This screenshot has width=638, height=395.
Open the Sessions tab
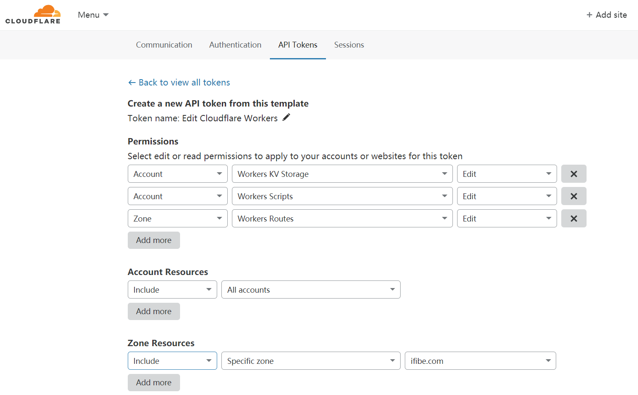[349, 45]
